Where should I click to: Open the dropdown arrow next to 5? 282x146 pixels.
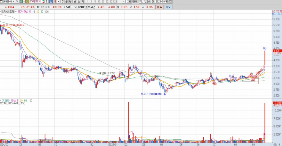[x=58, y=2]
